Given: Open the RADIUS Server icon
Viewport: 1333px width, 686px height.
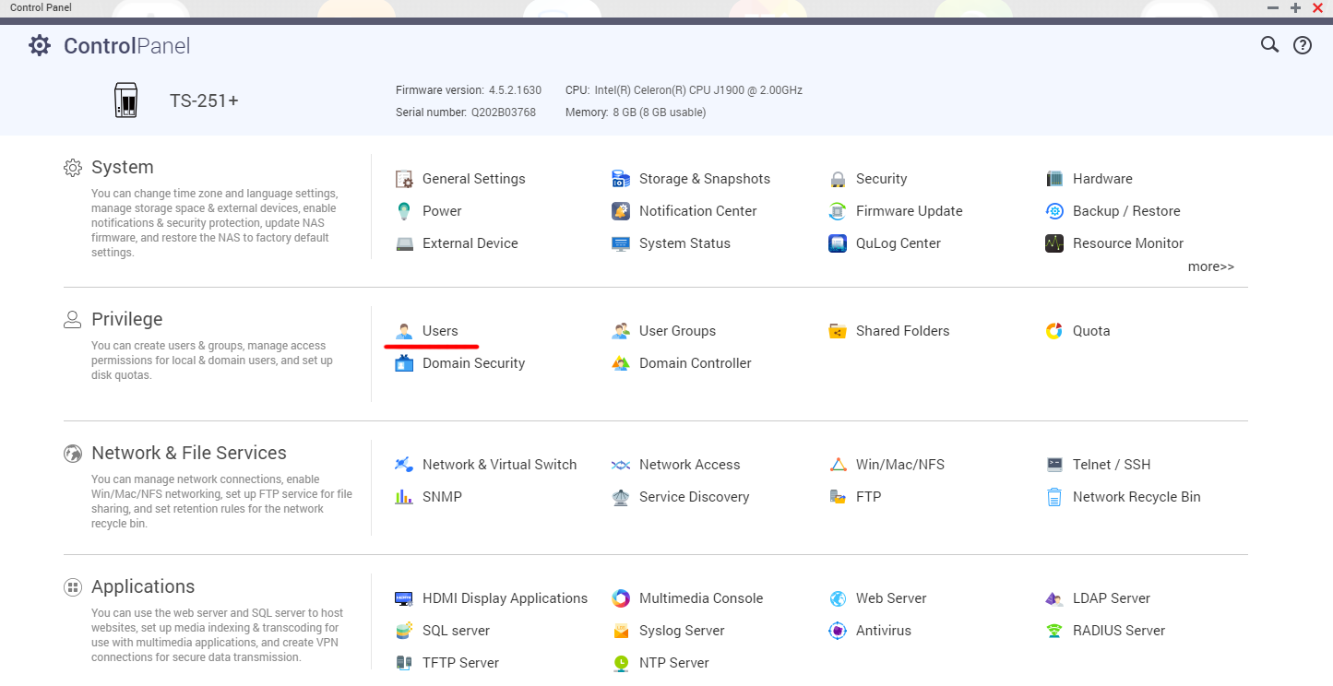Looking at the screenshot, I should click(x=1054, y=631).
